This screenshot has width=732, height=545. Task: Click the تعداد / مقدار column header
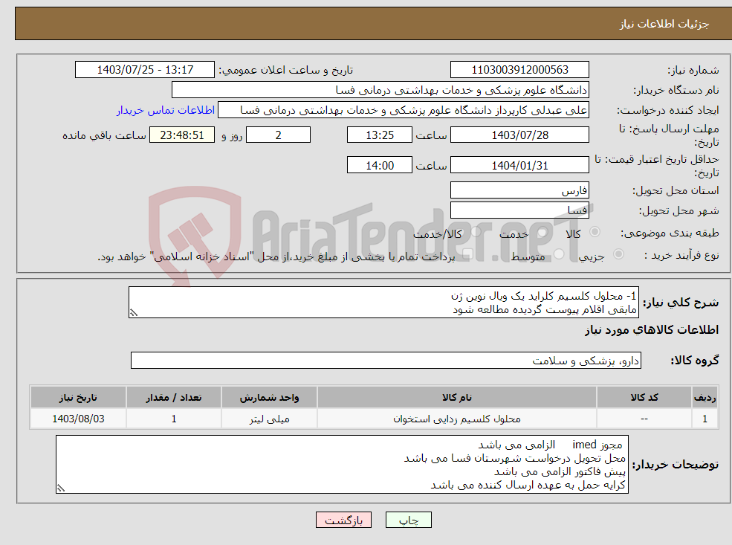point(174,398)
